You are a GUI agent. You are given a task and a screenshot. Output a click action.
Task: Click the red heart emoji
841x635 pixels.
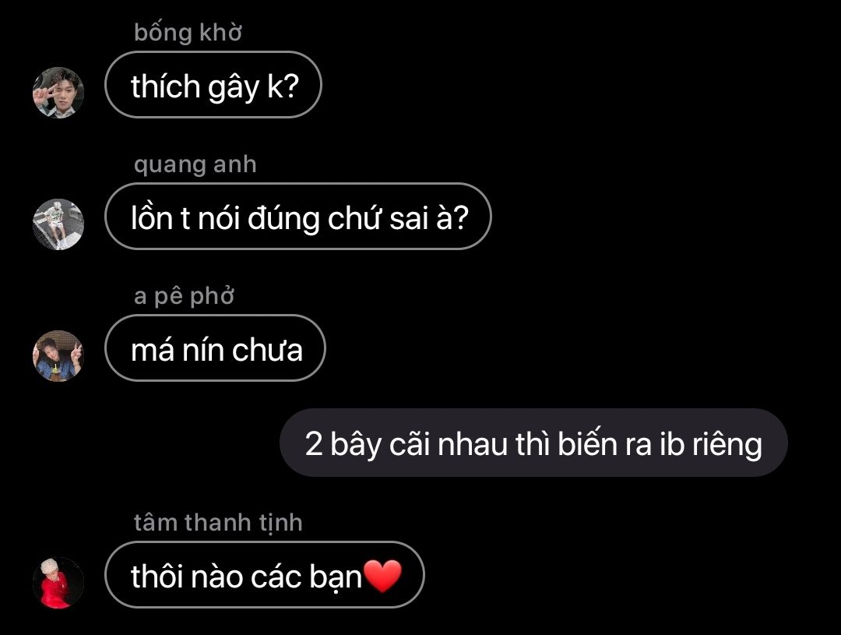click(383, 576)
